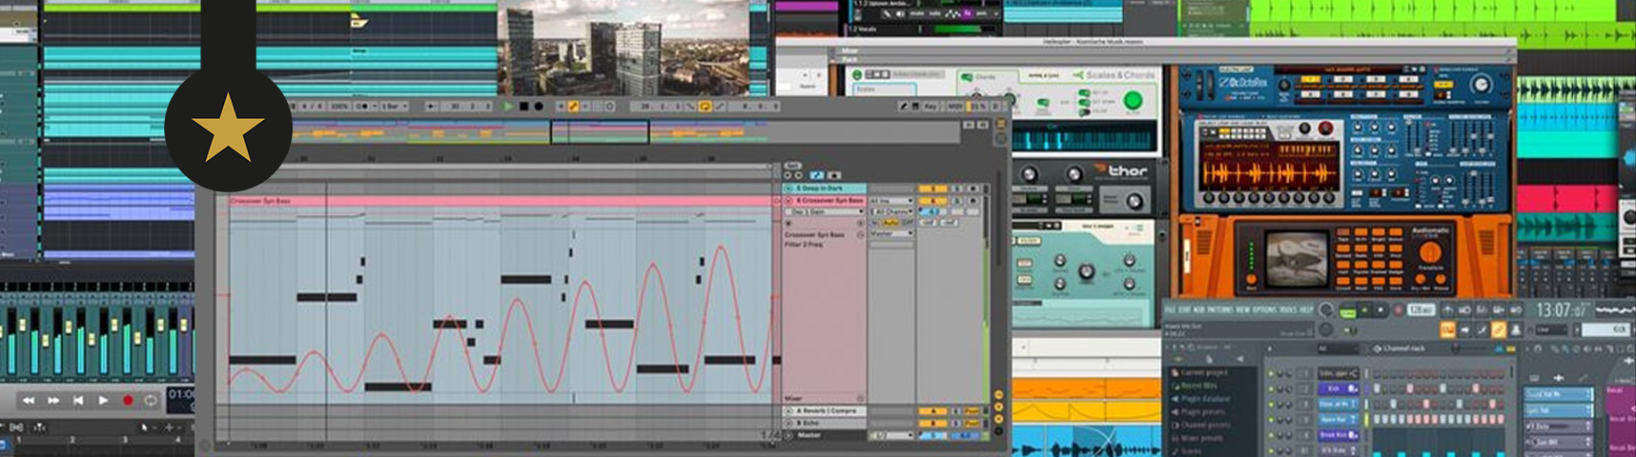This screenshot has height=457, width=1636.
Task: Select the Open Hat channel in the Channel rack
Action: tap(1339, 420)
